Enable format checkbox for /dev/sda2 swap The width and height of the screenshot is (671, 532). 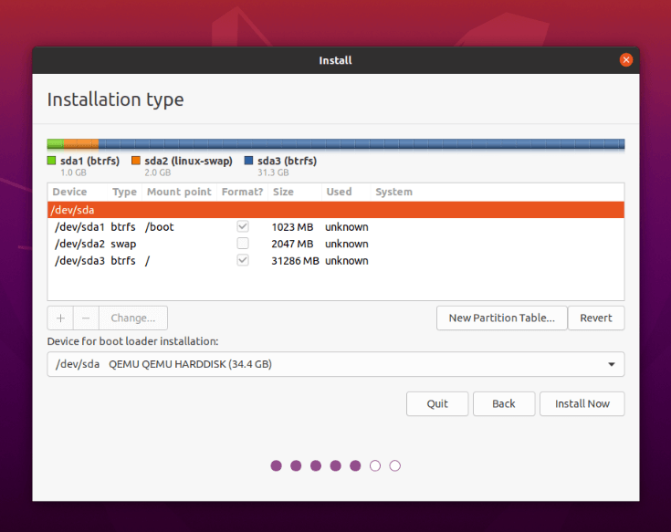click(x=243, y=244)
